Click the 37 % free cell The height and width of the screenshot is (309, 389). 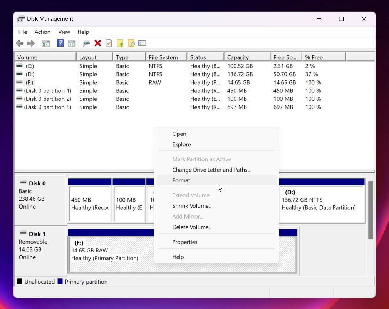[311, 74]
